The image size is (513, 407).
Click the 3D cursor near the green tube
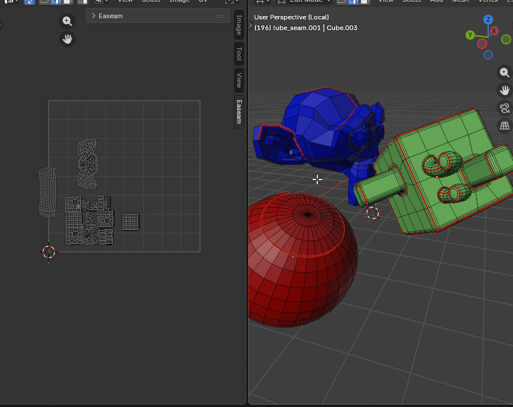click(373, 213)
